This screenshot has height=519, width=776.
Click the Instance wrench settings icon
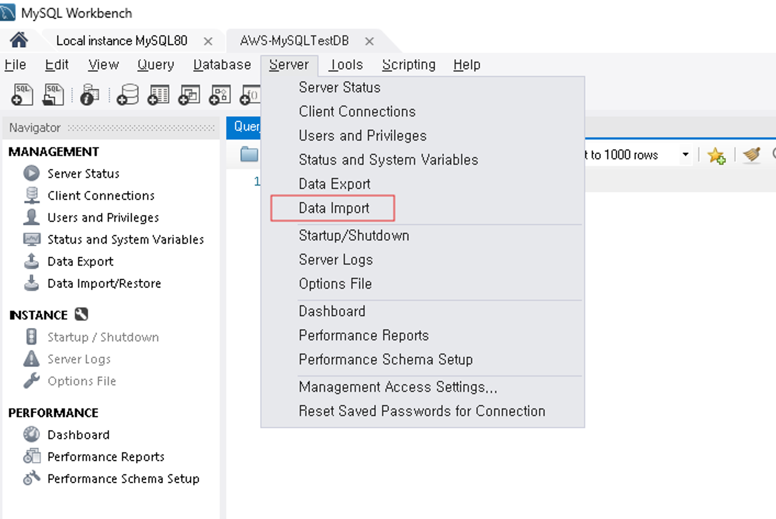(81, 314)
